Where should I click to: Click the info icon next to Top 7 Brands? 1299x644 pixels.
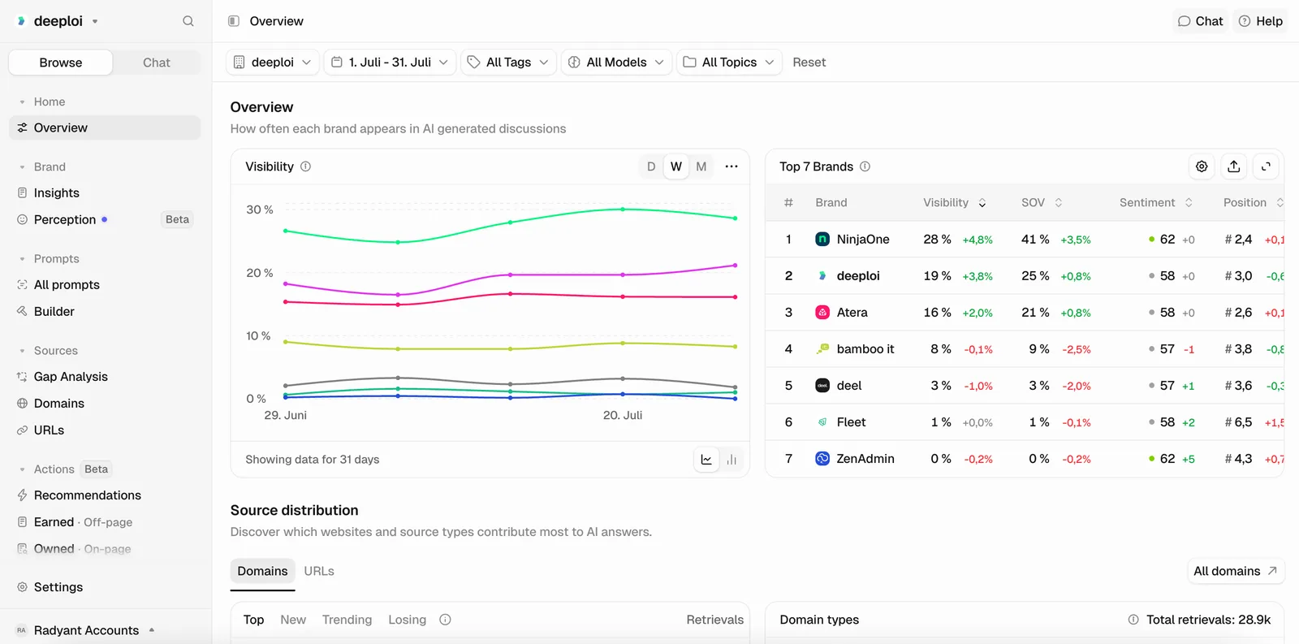[865, 166]
